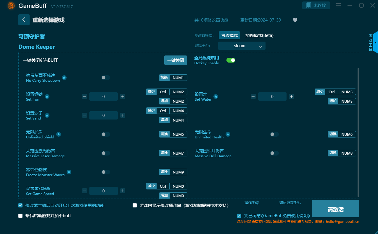
Task: Click star icon next to Unlimited Shield
Action: (59, 134)
